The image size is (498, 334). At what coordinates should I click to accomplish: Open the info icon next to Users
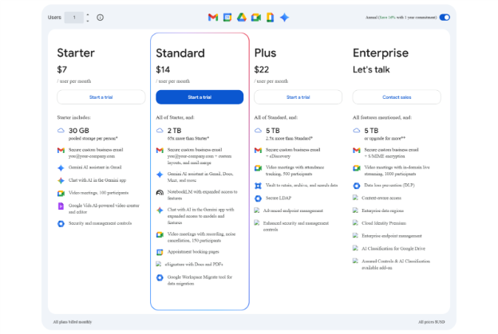click(x=100, y=18)
